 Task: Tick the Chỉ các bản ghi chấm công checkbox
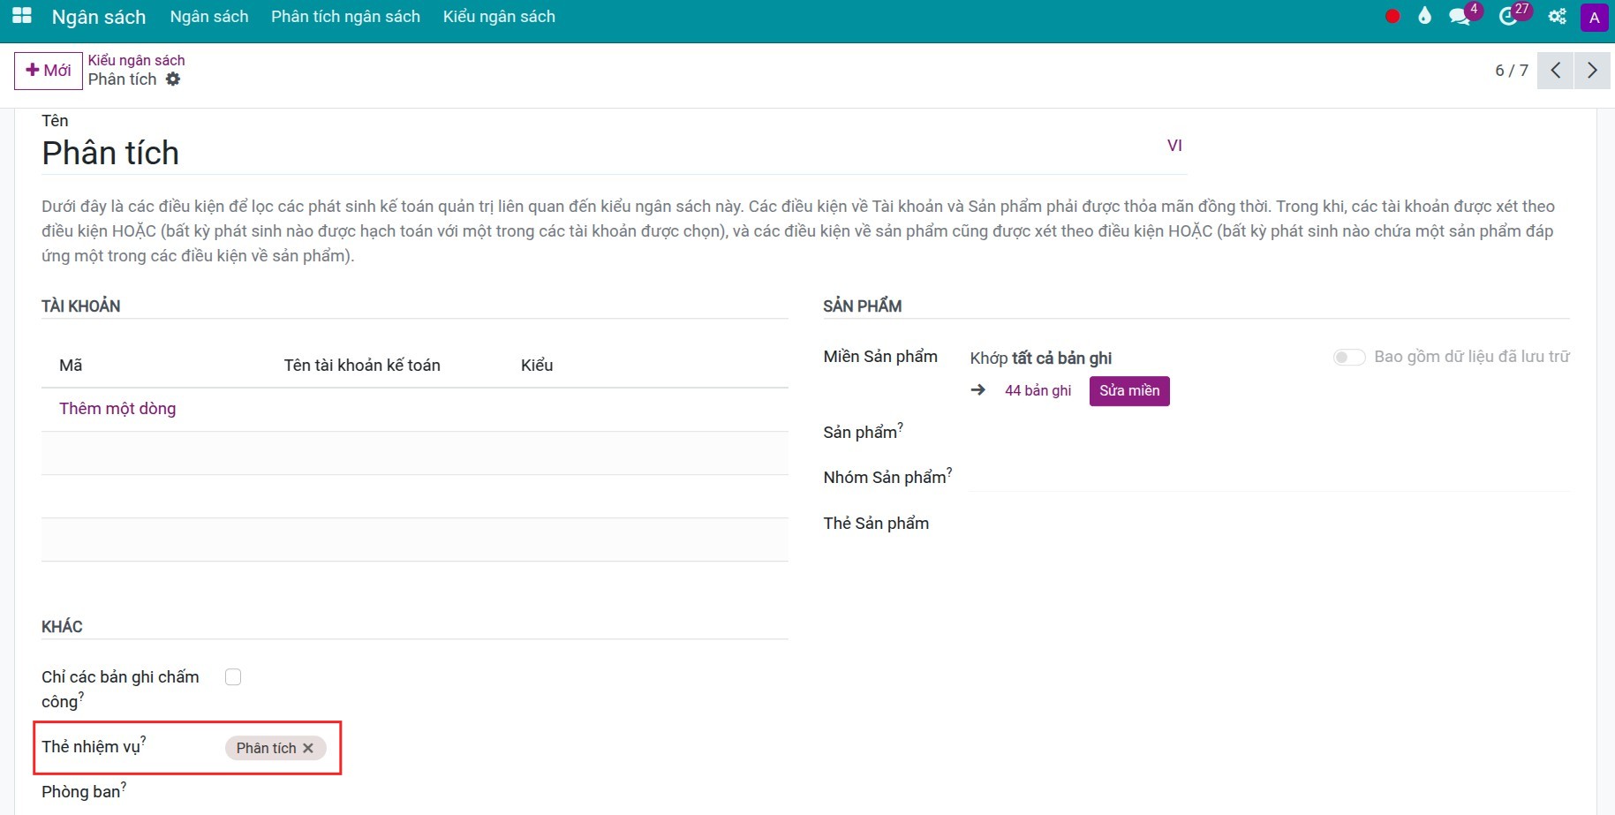click(x=233, y=677)
